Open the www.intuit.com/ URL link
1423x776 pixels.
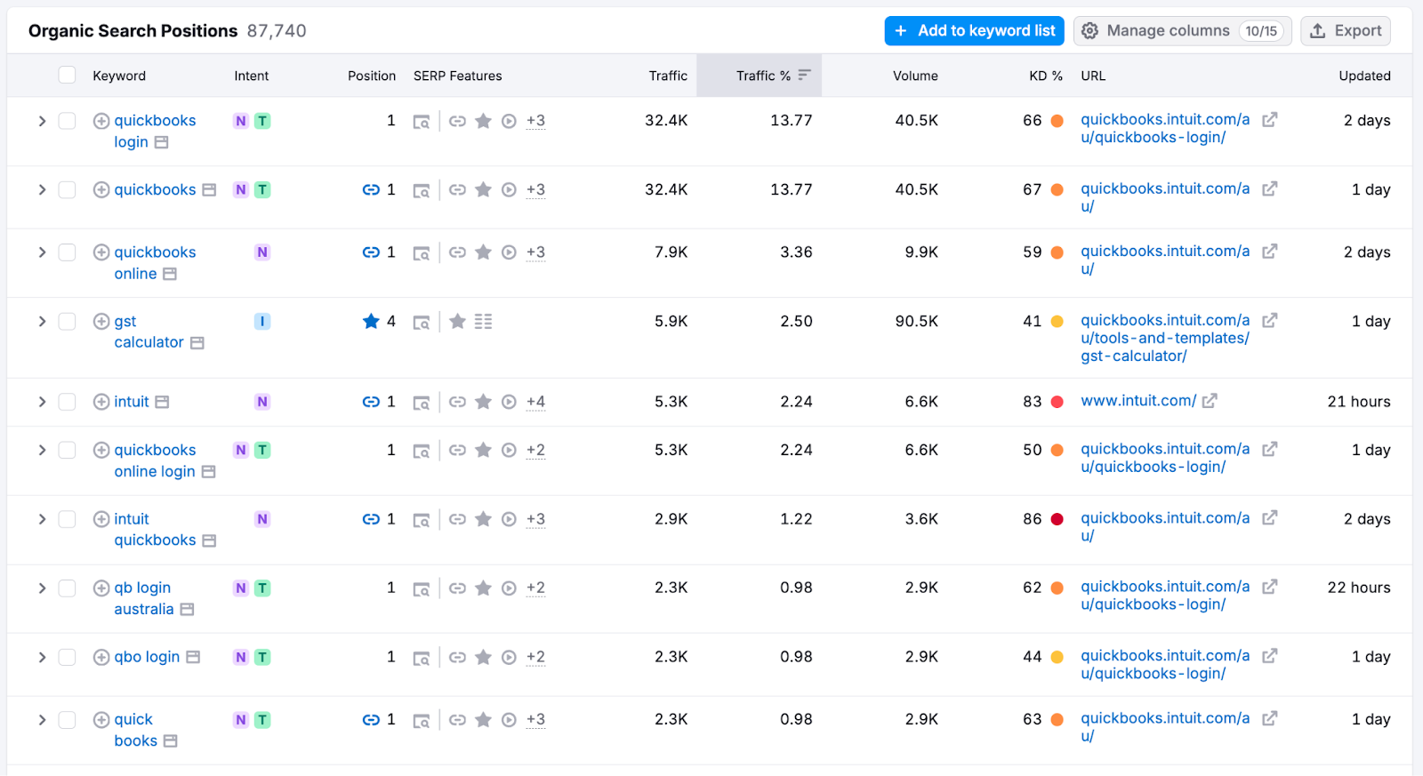click(x=1138, y=401)
